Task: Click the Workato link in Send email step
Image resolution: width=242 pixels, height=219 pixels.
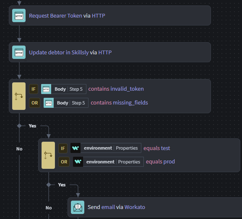Action: (135, 207)
